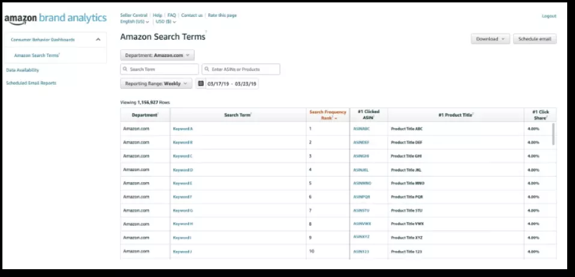Open the ASINABC link
575x277 pixels.
click(362, 129)
